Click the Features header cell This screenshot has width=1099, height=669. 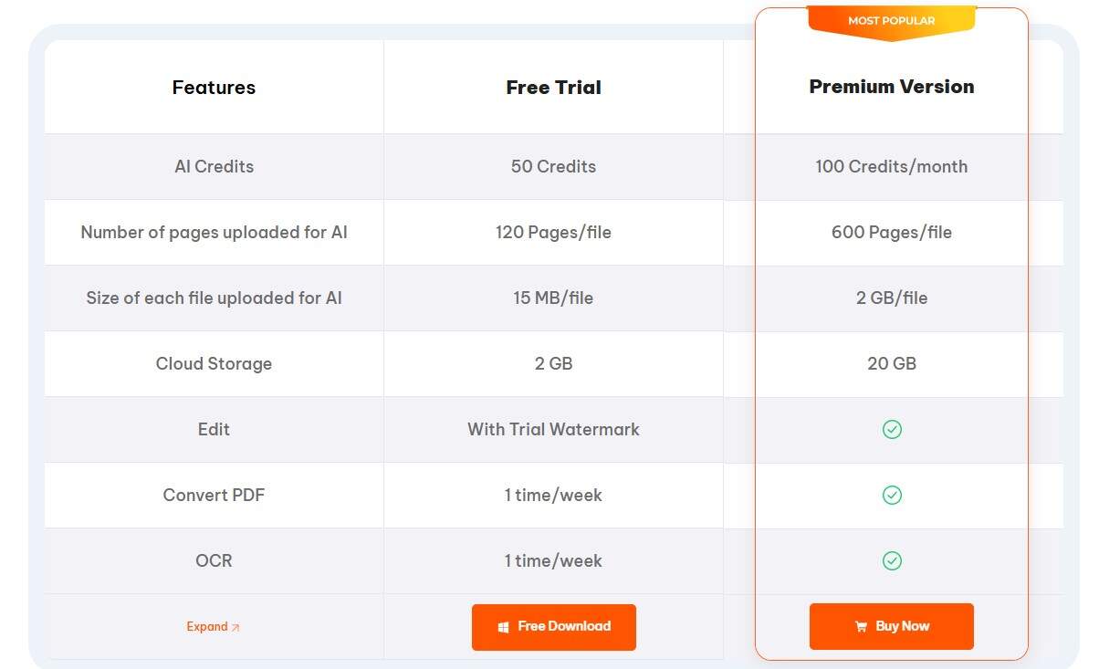pyautogui.click(x=214, y=87)
